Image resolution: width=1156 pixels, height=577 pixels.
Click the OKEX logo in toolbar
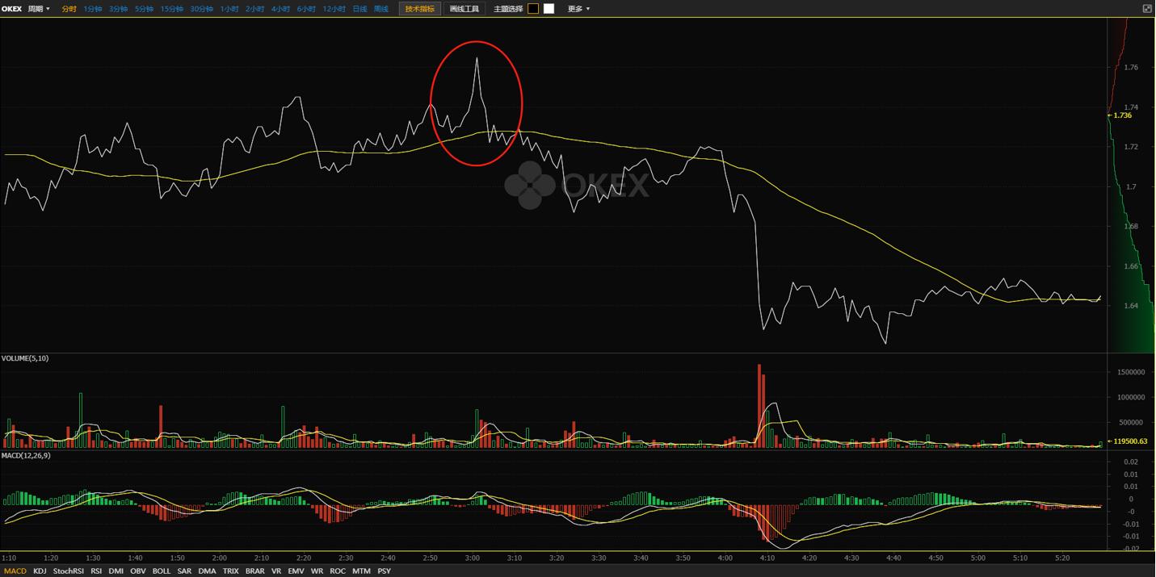tap(11, 9)
